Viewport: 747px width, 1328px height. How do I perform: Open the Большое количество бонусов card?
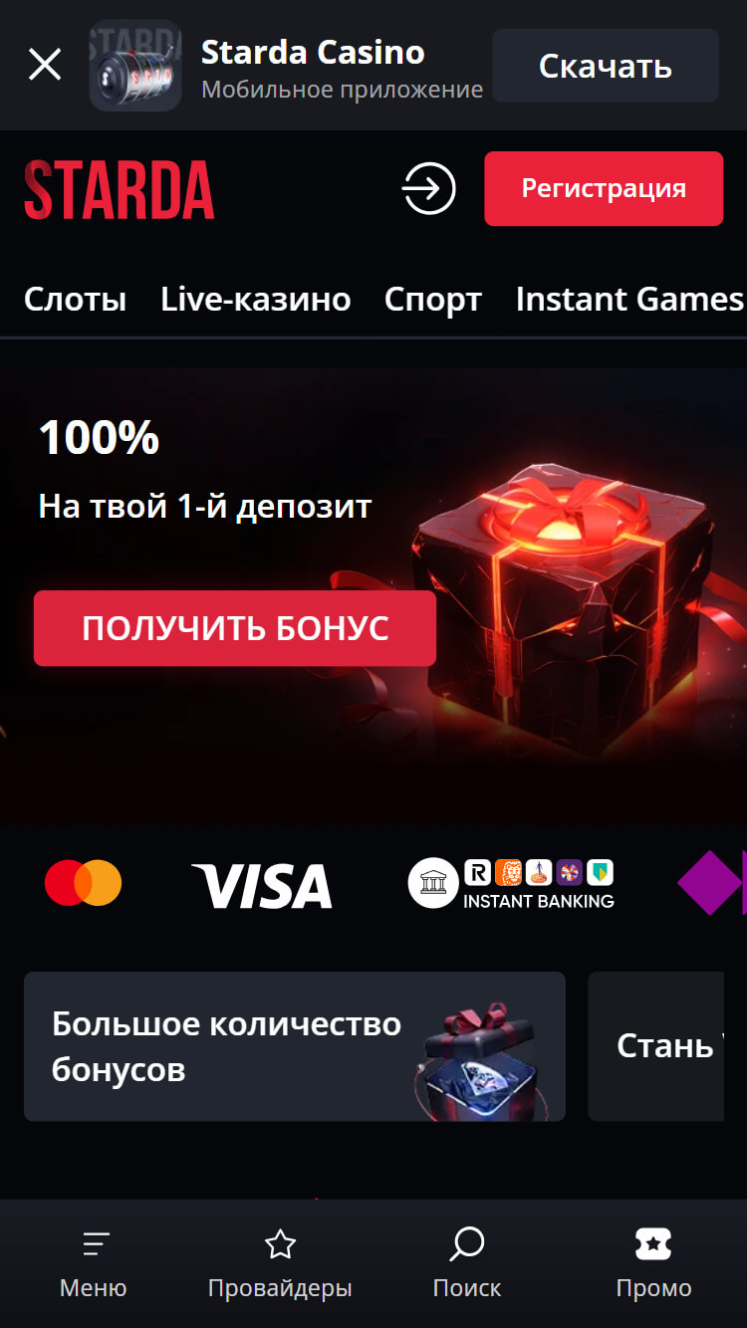click(x=295, y=1046)
